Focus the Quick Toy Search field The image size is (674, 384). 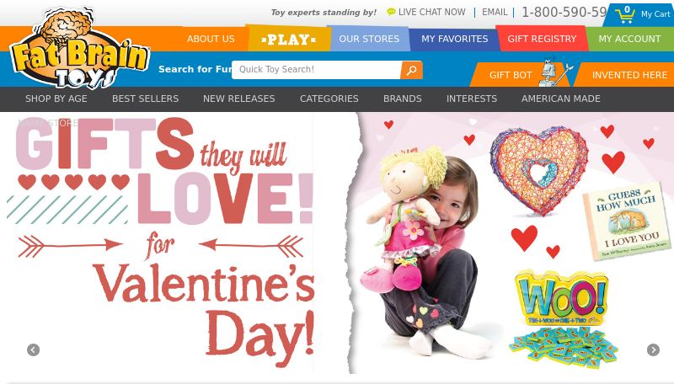(316, 70)
